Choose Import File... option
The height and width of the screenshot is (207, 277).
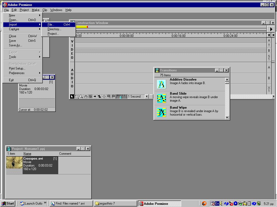click(x=58, y=25)
